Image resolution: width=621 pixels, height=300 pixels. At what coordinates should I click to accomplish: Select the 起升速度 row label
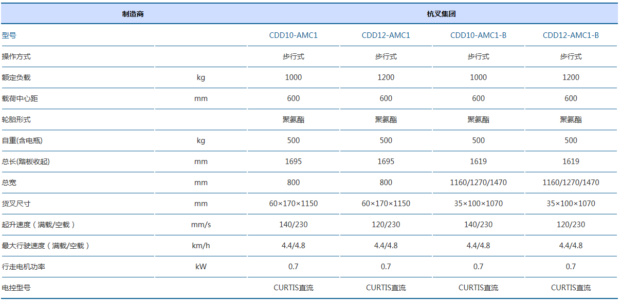pyautogui.click(x=39, y=225)
